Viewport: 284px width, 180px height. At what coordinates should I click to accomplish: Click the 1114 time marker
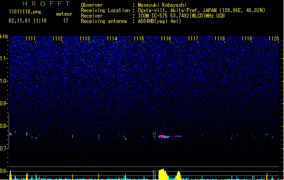click(x=112, y=39)
